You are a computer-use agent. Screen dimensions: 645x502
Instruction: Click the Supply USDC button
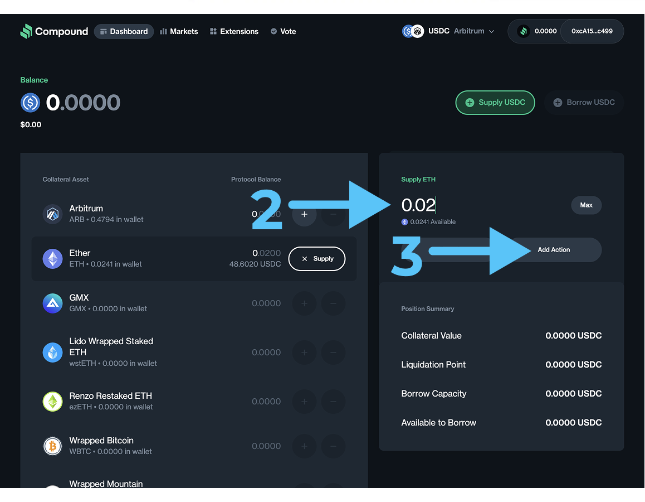[x=495, y=103]
